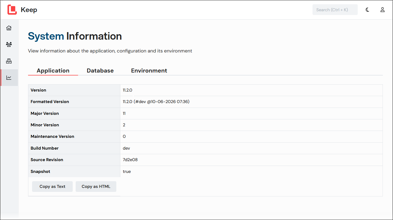Click the Build Number row label
Viewport: 393px width, 220px height.
(x=44, y=148)
